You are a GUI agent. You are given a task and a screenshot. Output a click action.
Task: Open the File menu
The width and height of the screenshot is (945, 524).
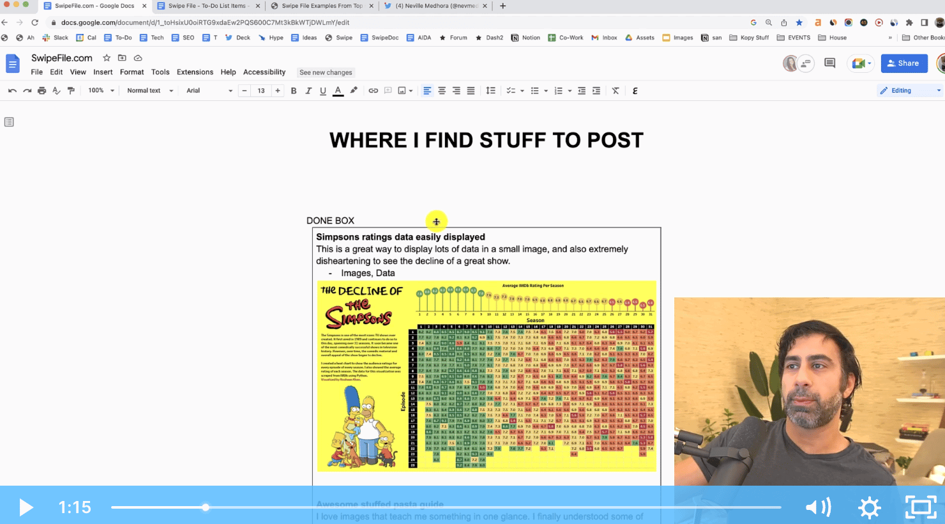(37, 72)
